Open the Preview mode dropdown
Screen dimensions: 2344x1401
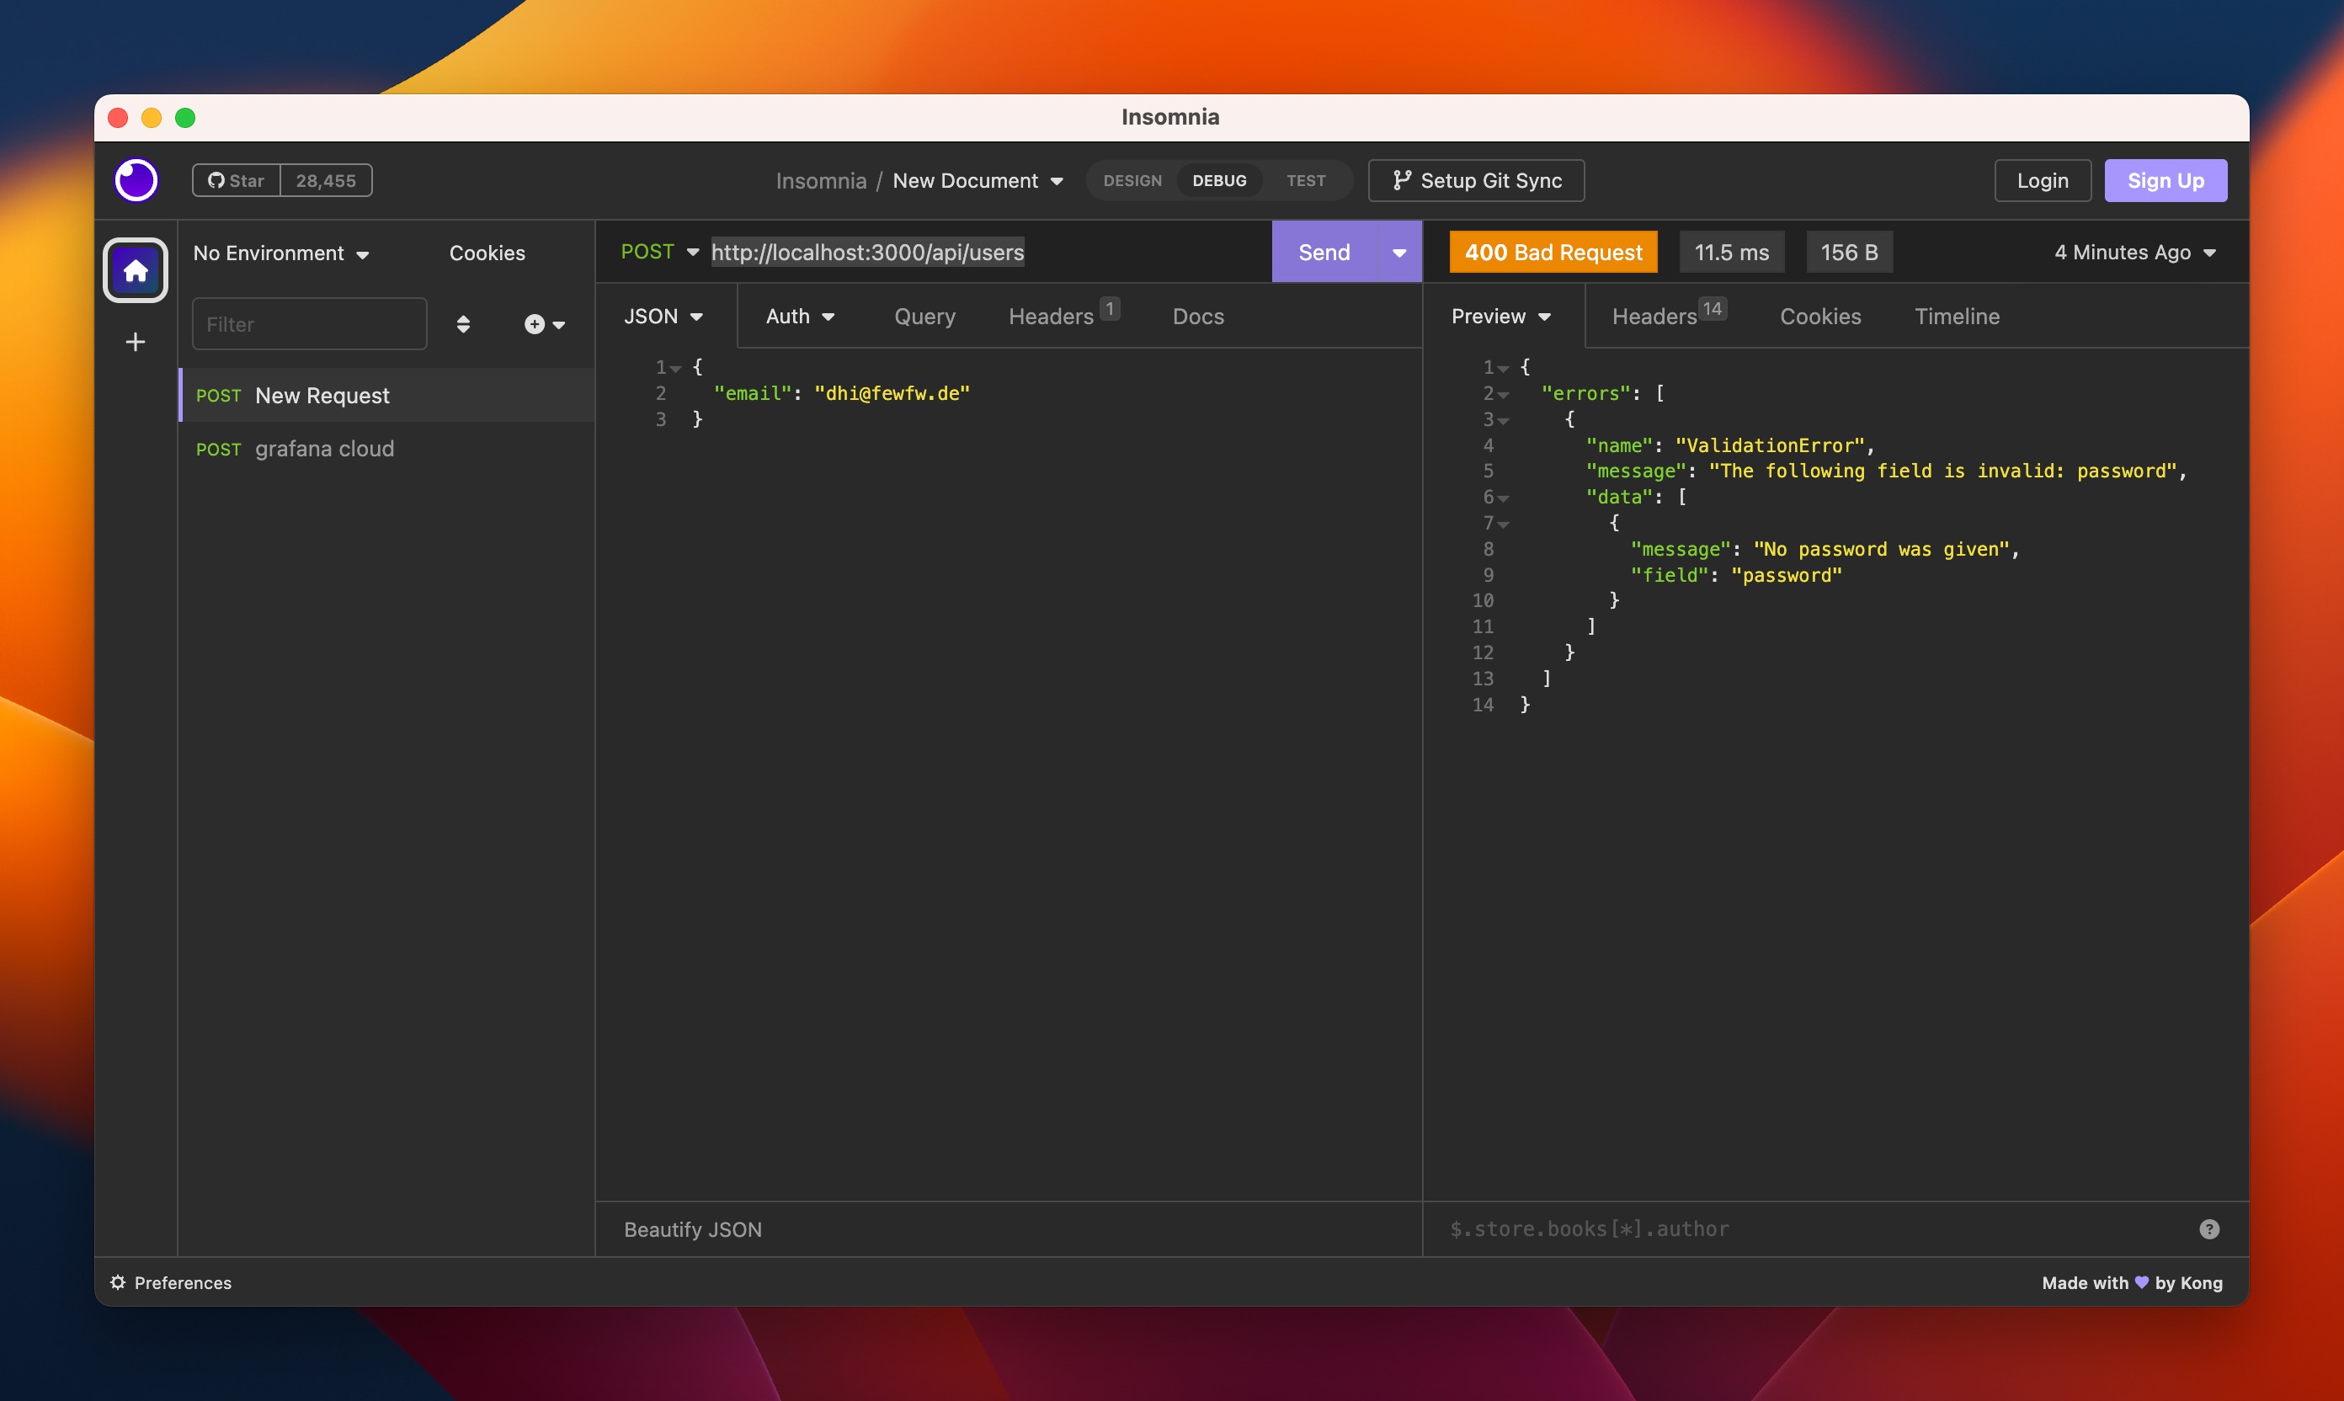pyautogui.click(x=1500, y=317)
